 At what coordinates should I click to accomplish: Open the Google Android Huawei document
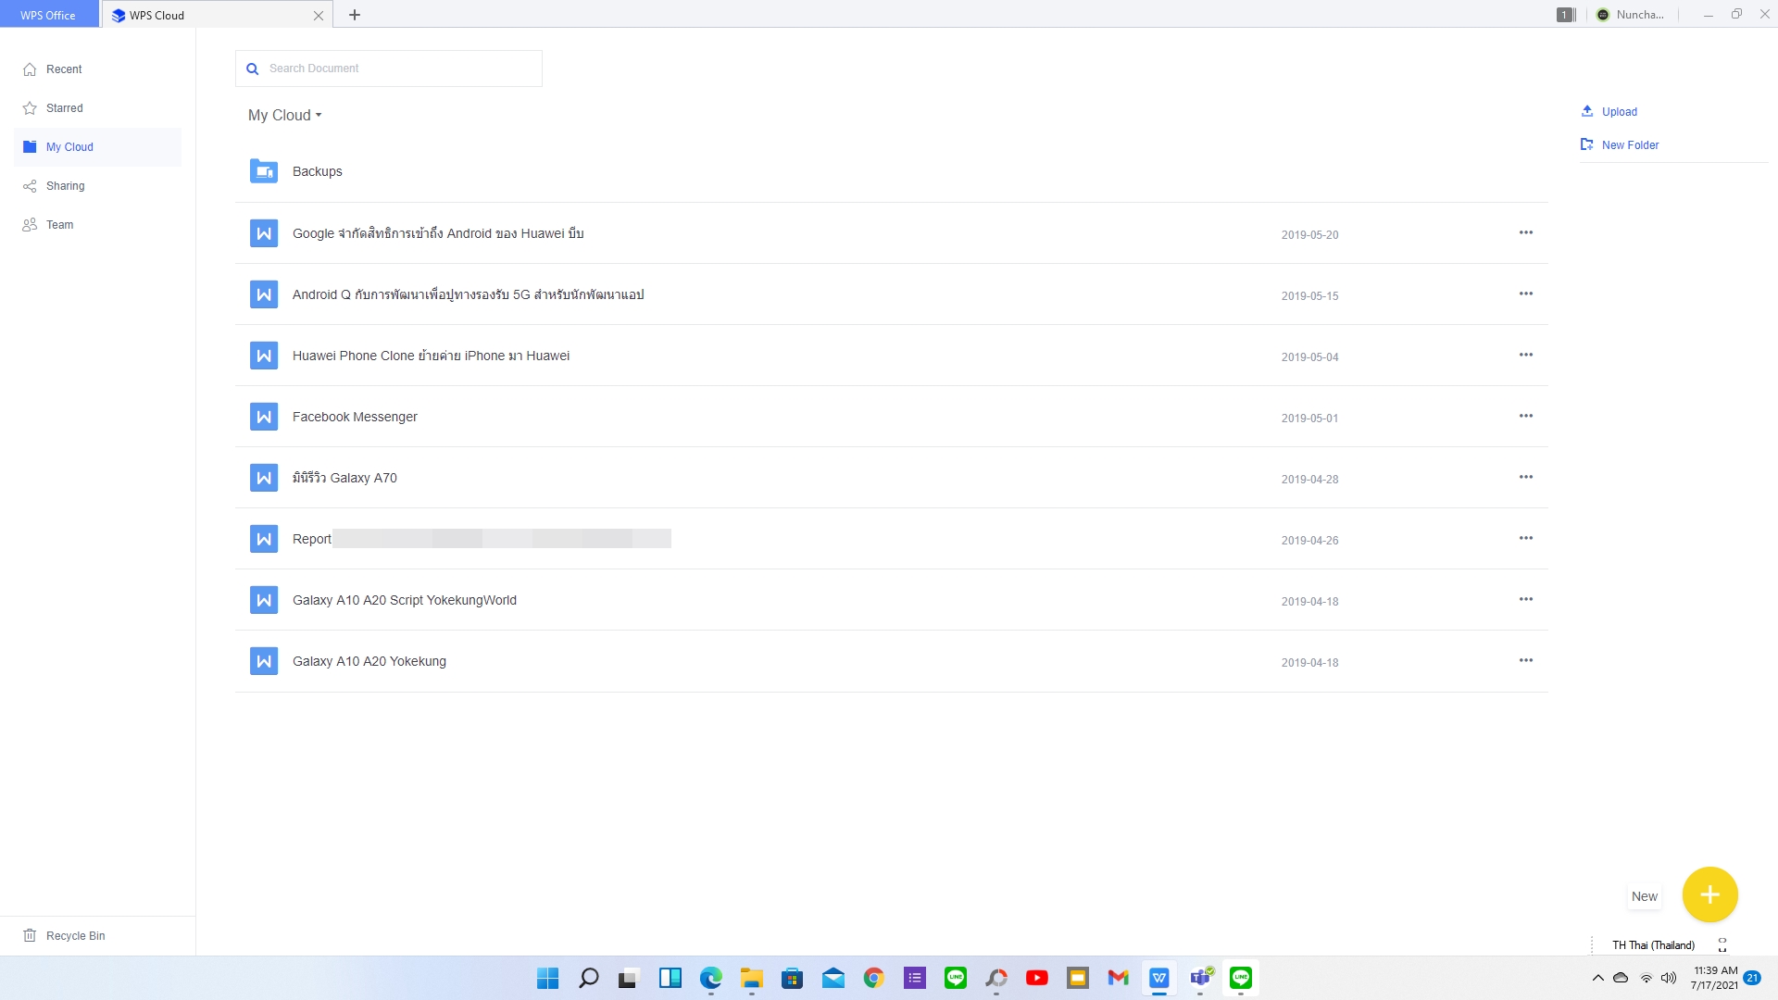[x=891, y=233]
